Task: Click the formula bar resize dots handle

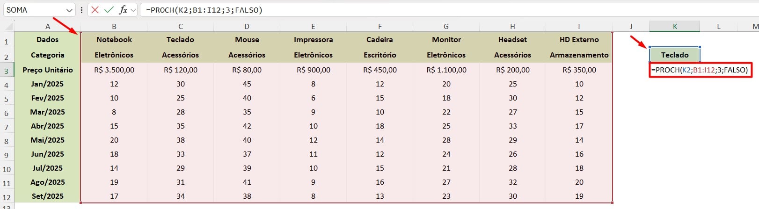Action: [x=82, y=10]
